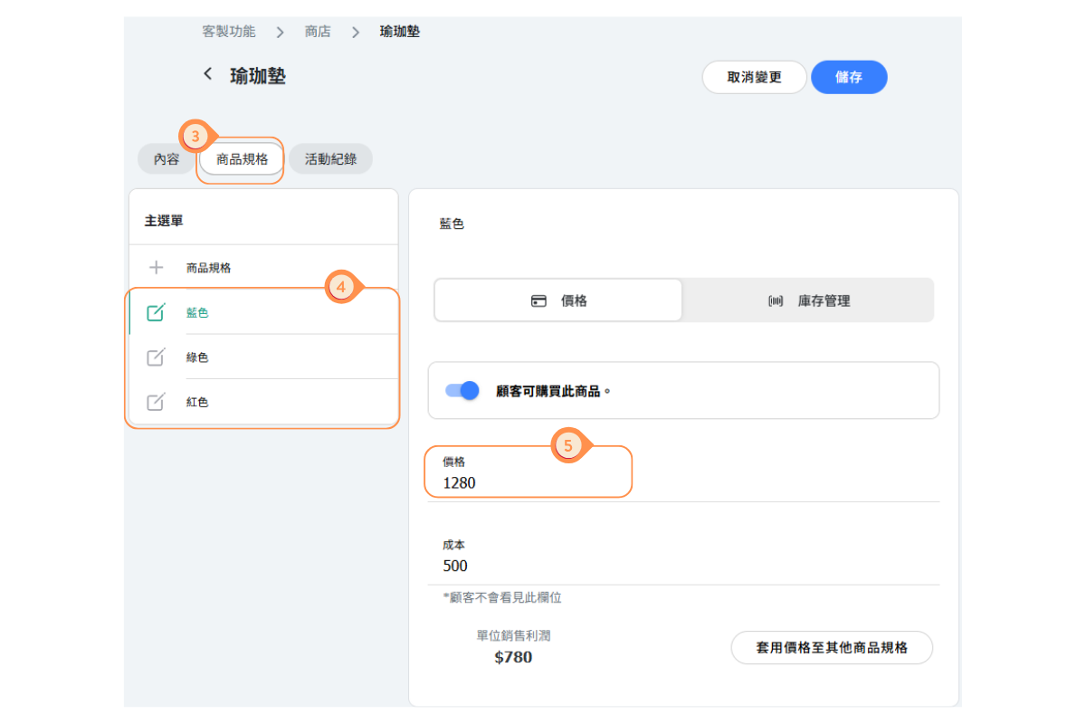
Task: Select the 綠色 variant in the list
Action: point(197,357)
